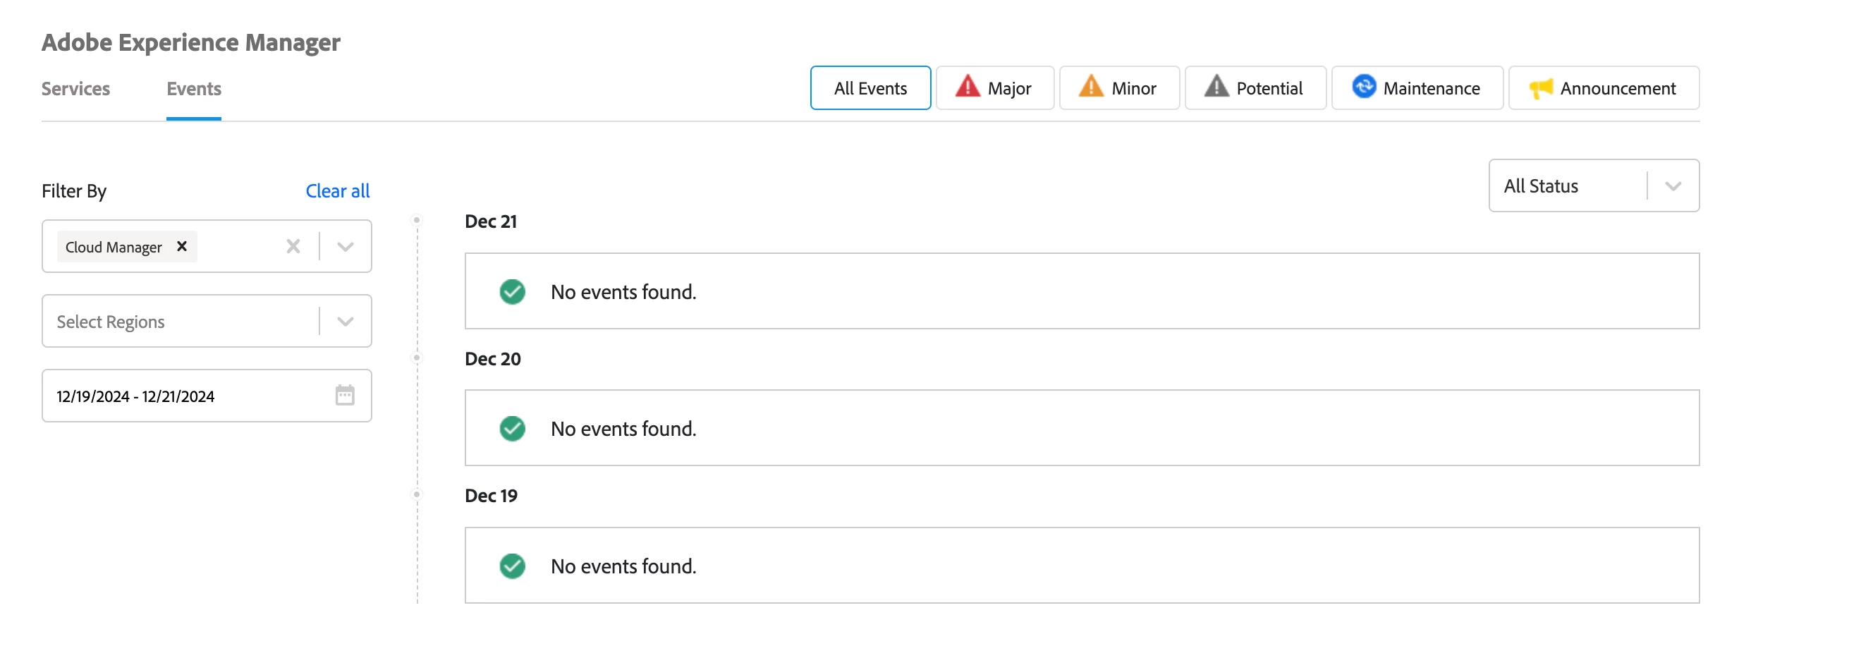Click the Dec 21 date heading
This screenshot has width=1849, height=646.
(491, 221)
